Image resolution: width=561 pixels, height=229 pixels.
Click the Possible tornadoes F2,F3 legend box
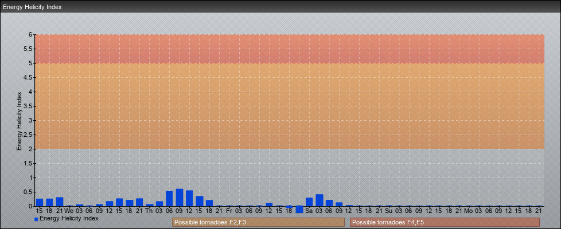(x=258, y=222)
